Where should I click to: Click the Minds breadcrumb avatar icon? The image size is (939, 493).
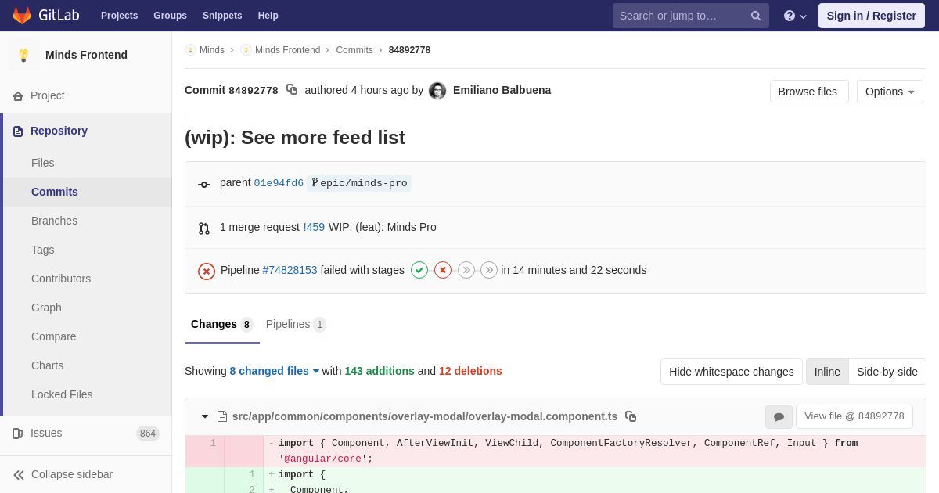coord(190,50)
